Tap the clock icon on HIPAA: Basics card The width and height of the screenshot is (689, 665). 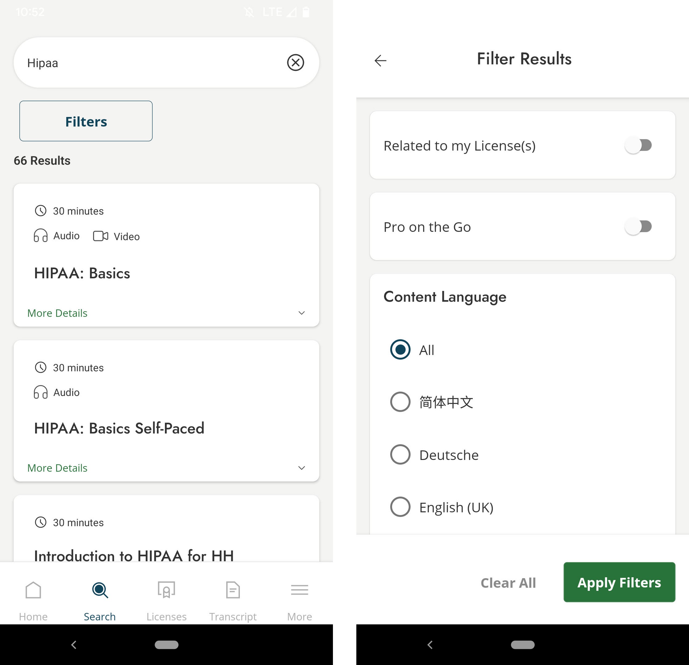pos(40,211)
